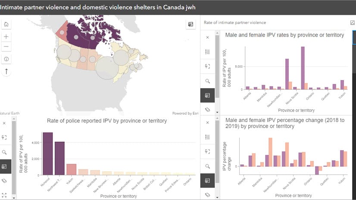Expand police reported IPV chart to fullscreen
The height and width of the screenshot is (200, 356).
point(5,195)
